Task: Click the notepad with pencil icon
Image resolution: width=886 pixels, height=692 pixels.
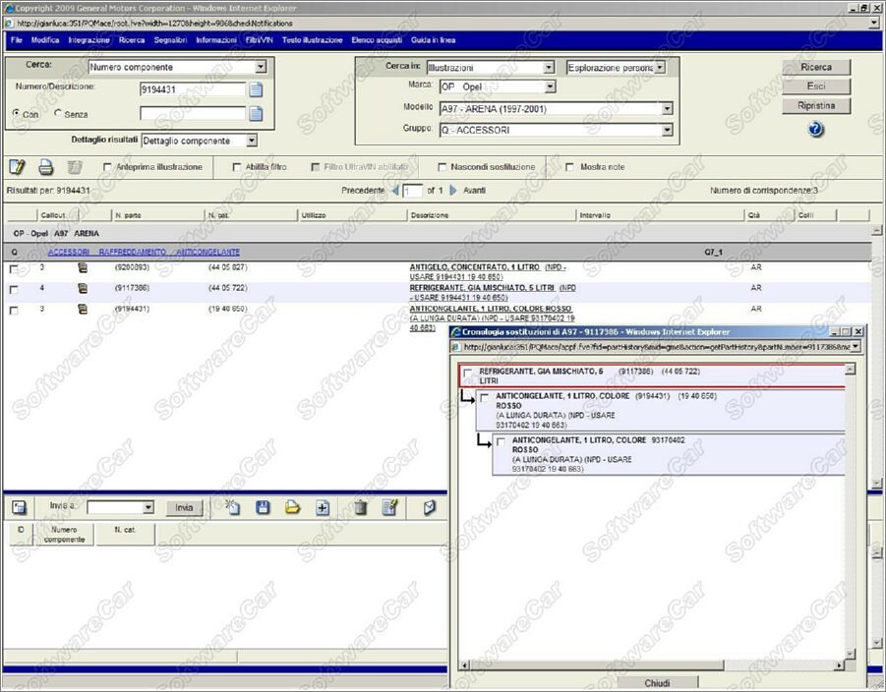Action: tap(17, 167)
